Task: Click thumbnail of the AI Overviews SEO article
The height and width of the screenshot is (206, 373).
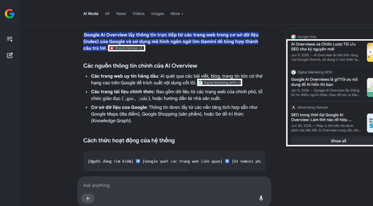Action: click(370, 52)
